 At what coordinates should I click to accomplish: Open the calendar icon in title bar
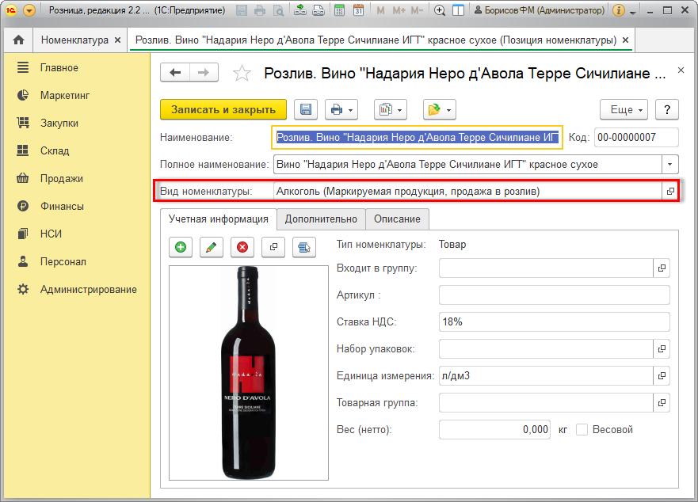(x=358, y=11)
